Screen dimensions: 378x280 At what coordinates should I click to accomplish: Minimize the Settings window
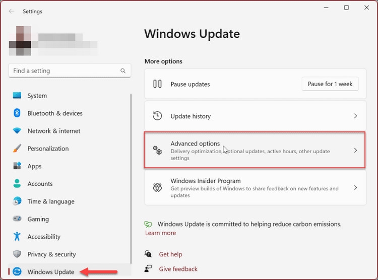click(326, 8)
